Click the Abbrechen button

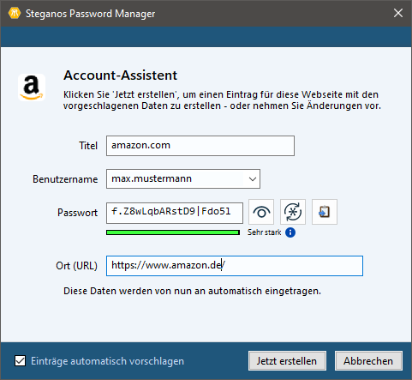368,361
